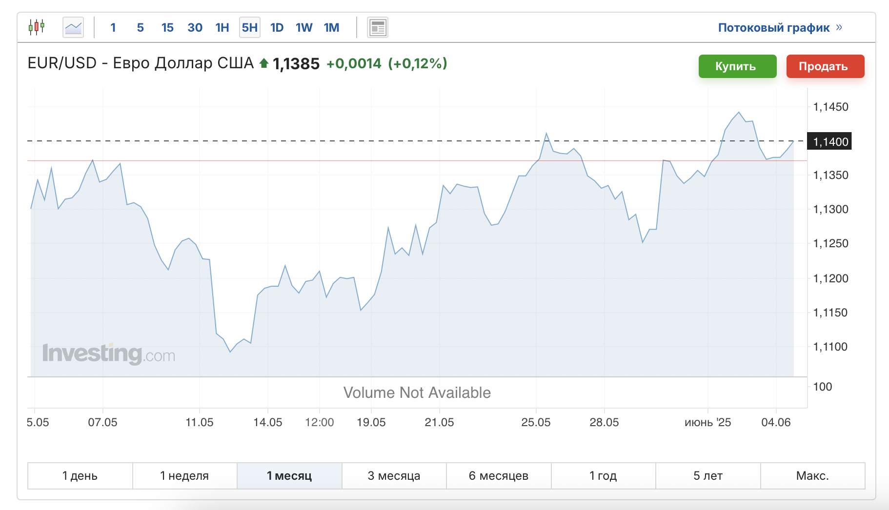This screenshot has width=889, height=510.
Task: Click the red Продать button
Action: pos(825,66)
